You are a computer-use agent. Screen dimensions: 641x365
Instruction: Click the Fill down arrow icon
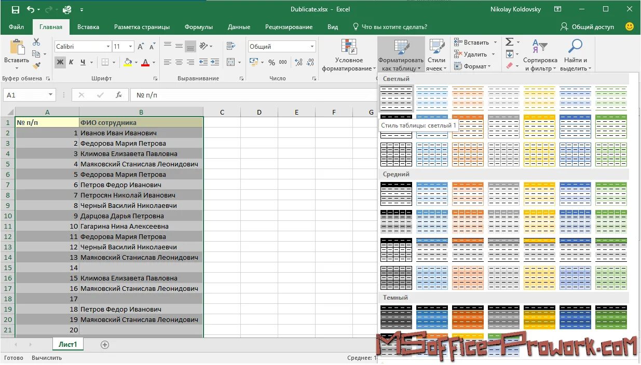tap(509, 54)
